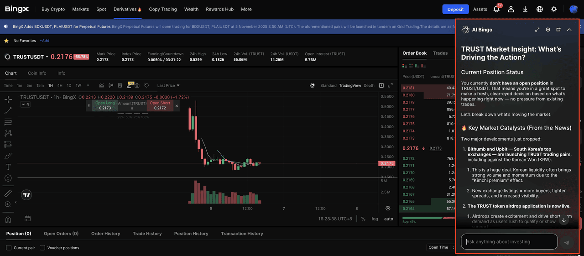Viewport: 584px width, 256px height.
Task: Toggle the percent price scale
Action: click(x=363, y=219)
